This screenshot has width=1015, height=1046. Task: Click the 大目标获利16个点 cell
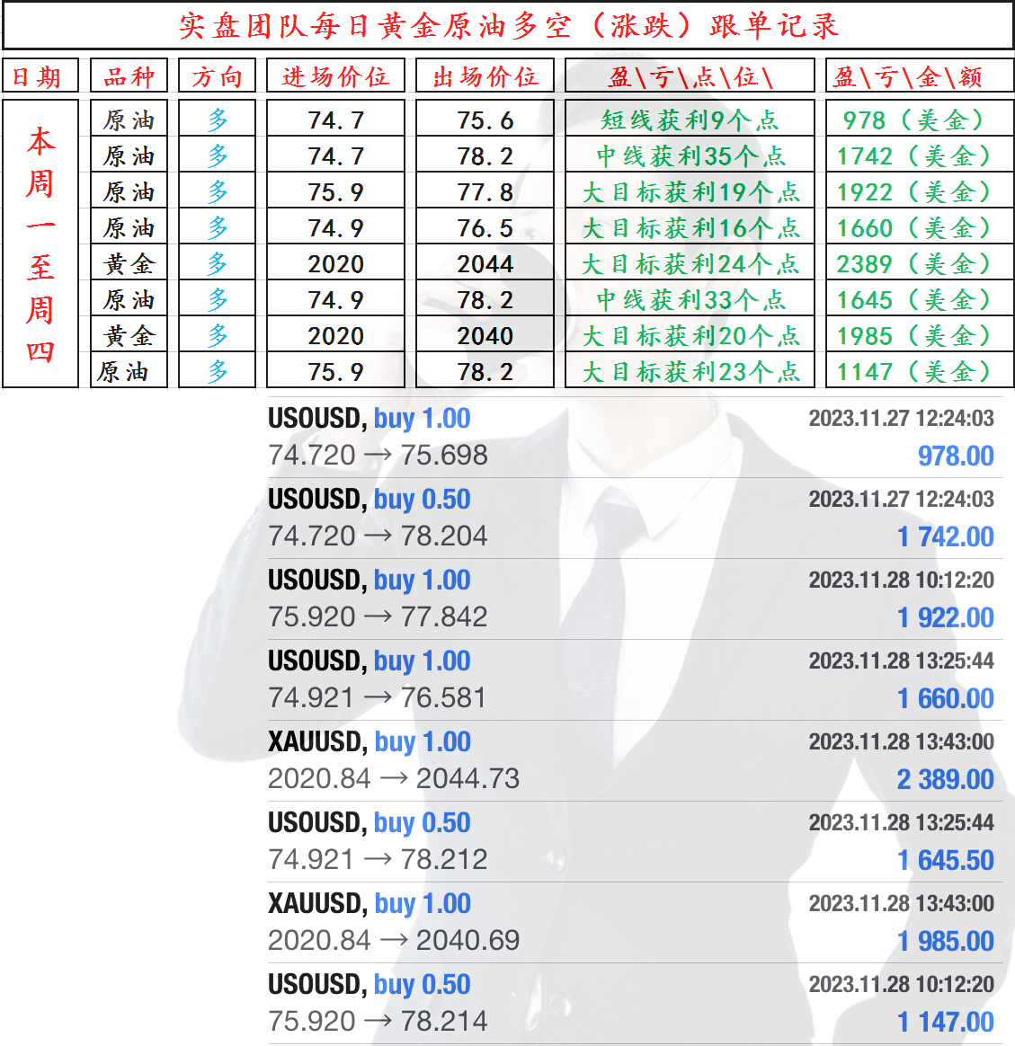690,227
